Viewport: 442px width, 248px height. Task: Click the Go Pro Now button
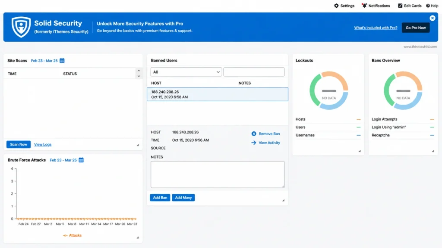click(416, 28)
